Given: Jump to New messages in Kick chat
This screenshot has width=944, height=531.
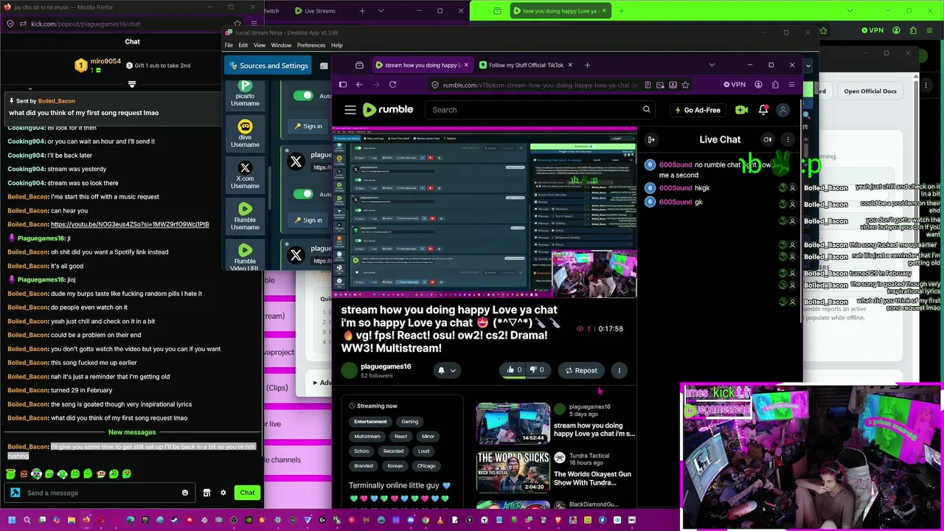Looking at the screenshot, I should point(132,432).
